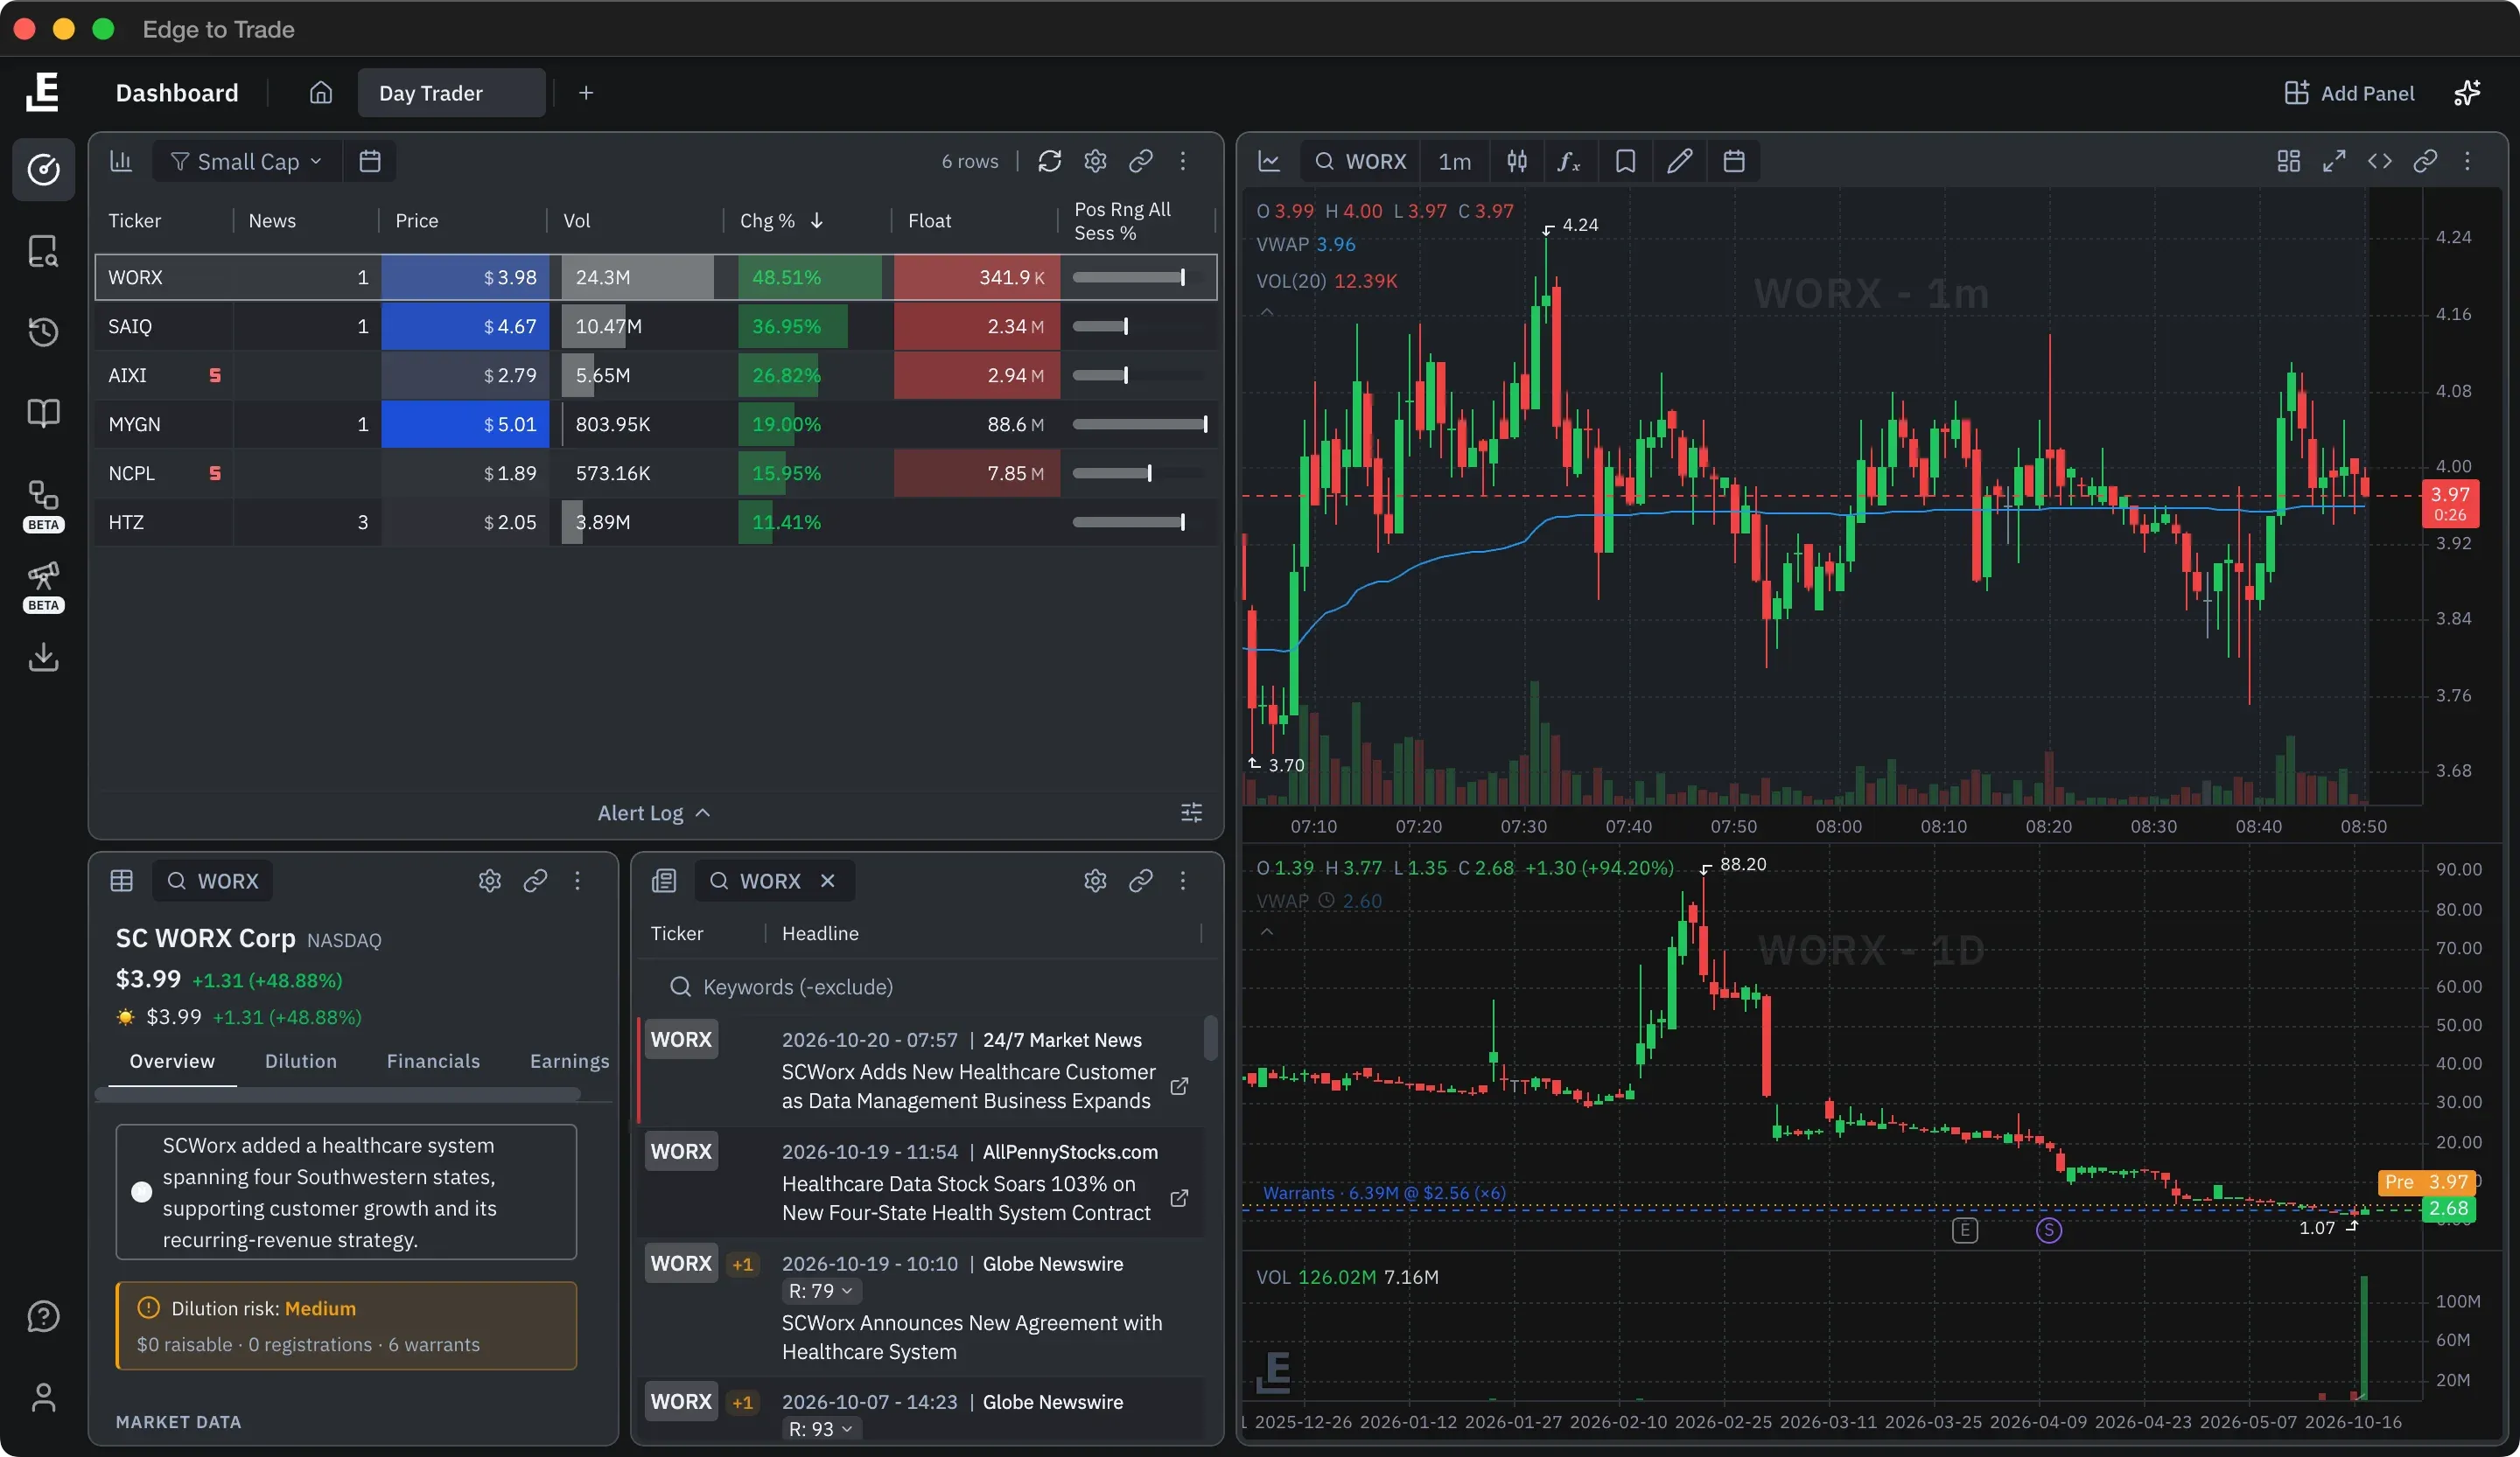The width and height of the screenshot is (2520, 1457).
Task: Open the user profile icon in sidebar
Action: 43,1397
